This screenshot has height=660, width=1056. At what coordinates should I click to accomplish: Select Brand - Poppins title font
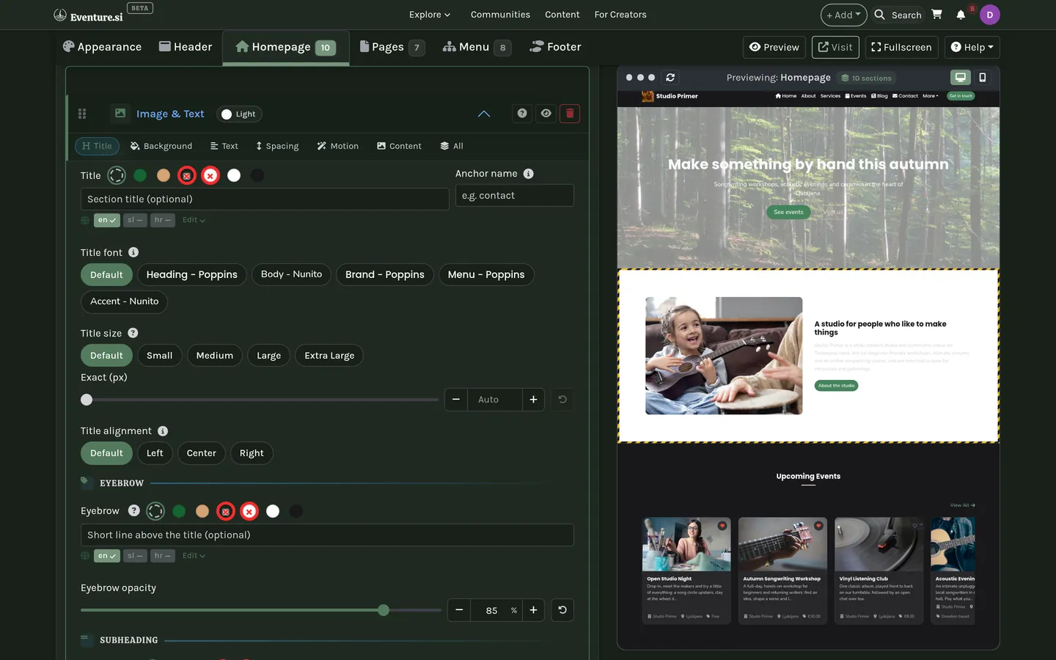tap(384, 274)
